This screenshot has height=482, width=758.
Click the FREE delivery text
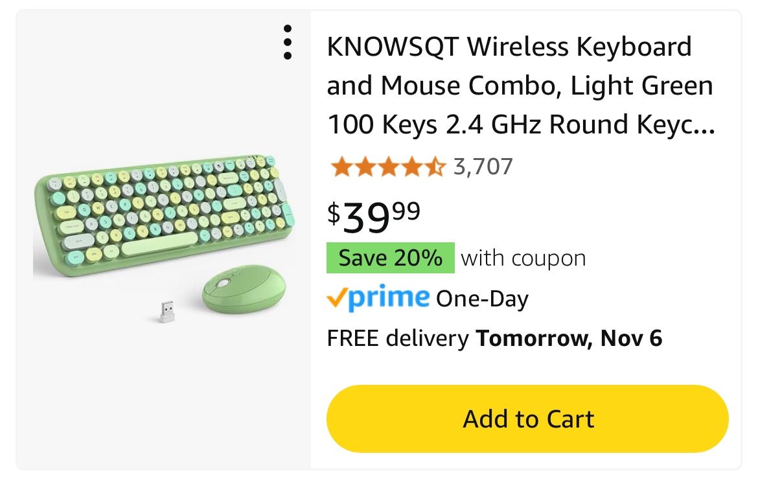pos(398,338)
